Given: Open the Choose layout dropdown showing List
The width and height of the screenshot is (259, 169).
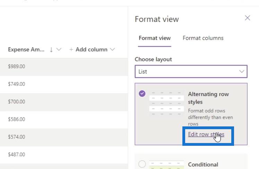Looking at the screenshot, I should tap(191, 71).
